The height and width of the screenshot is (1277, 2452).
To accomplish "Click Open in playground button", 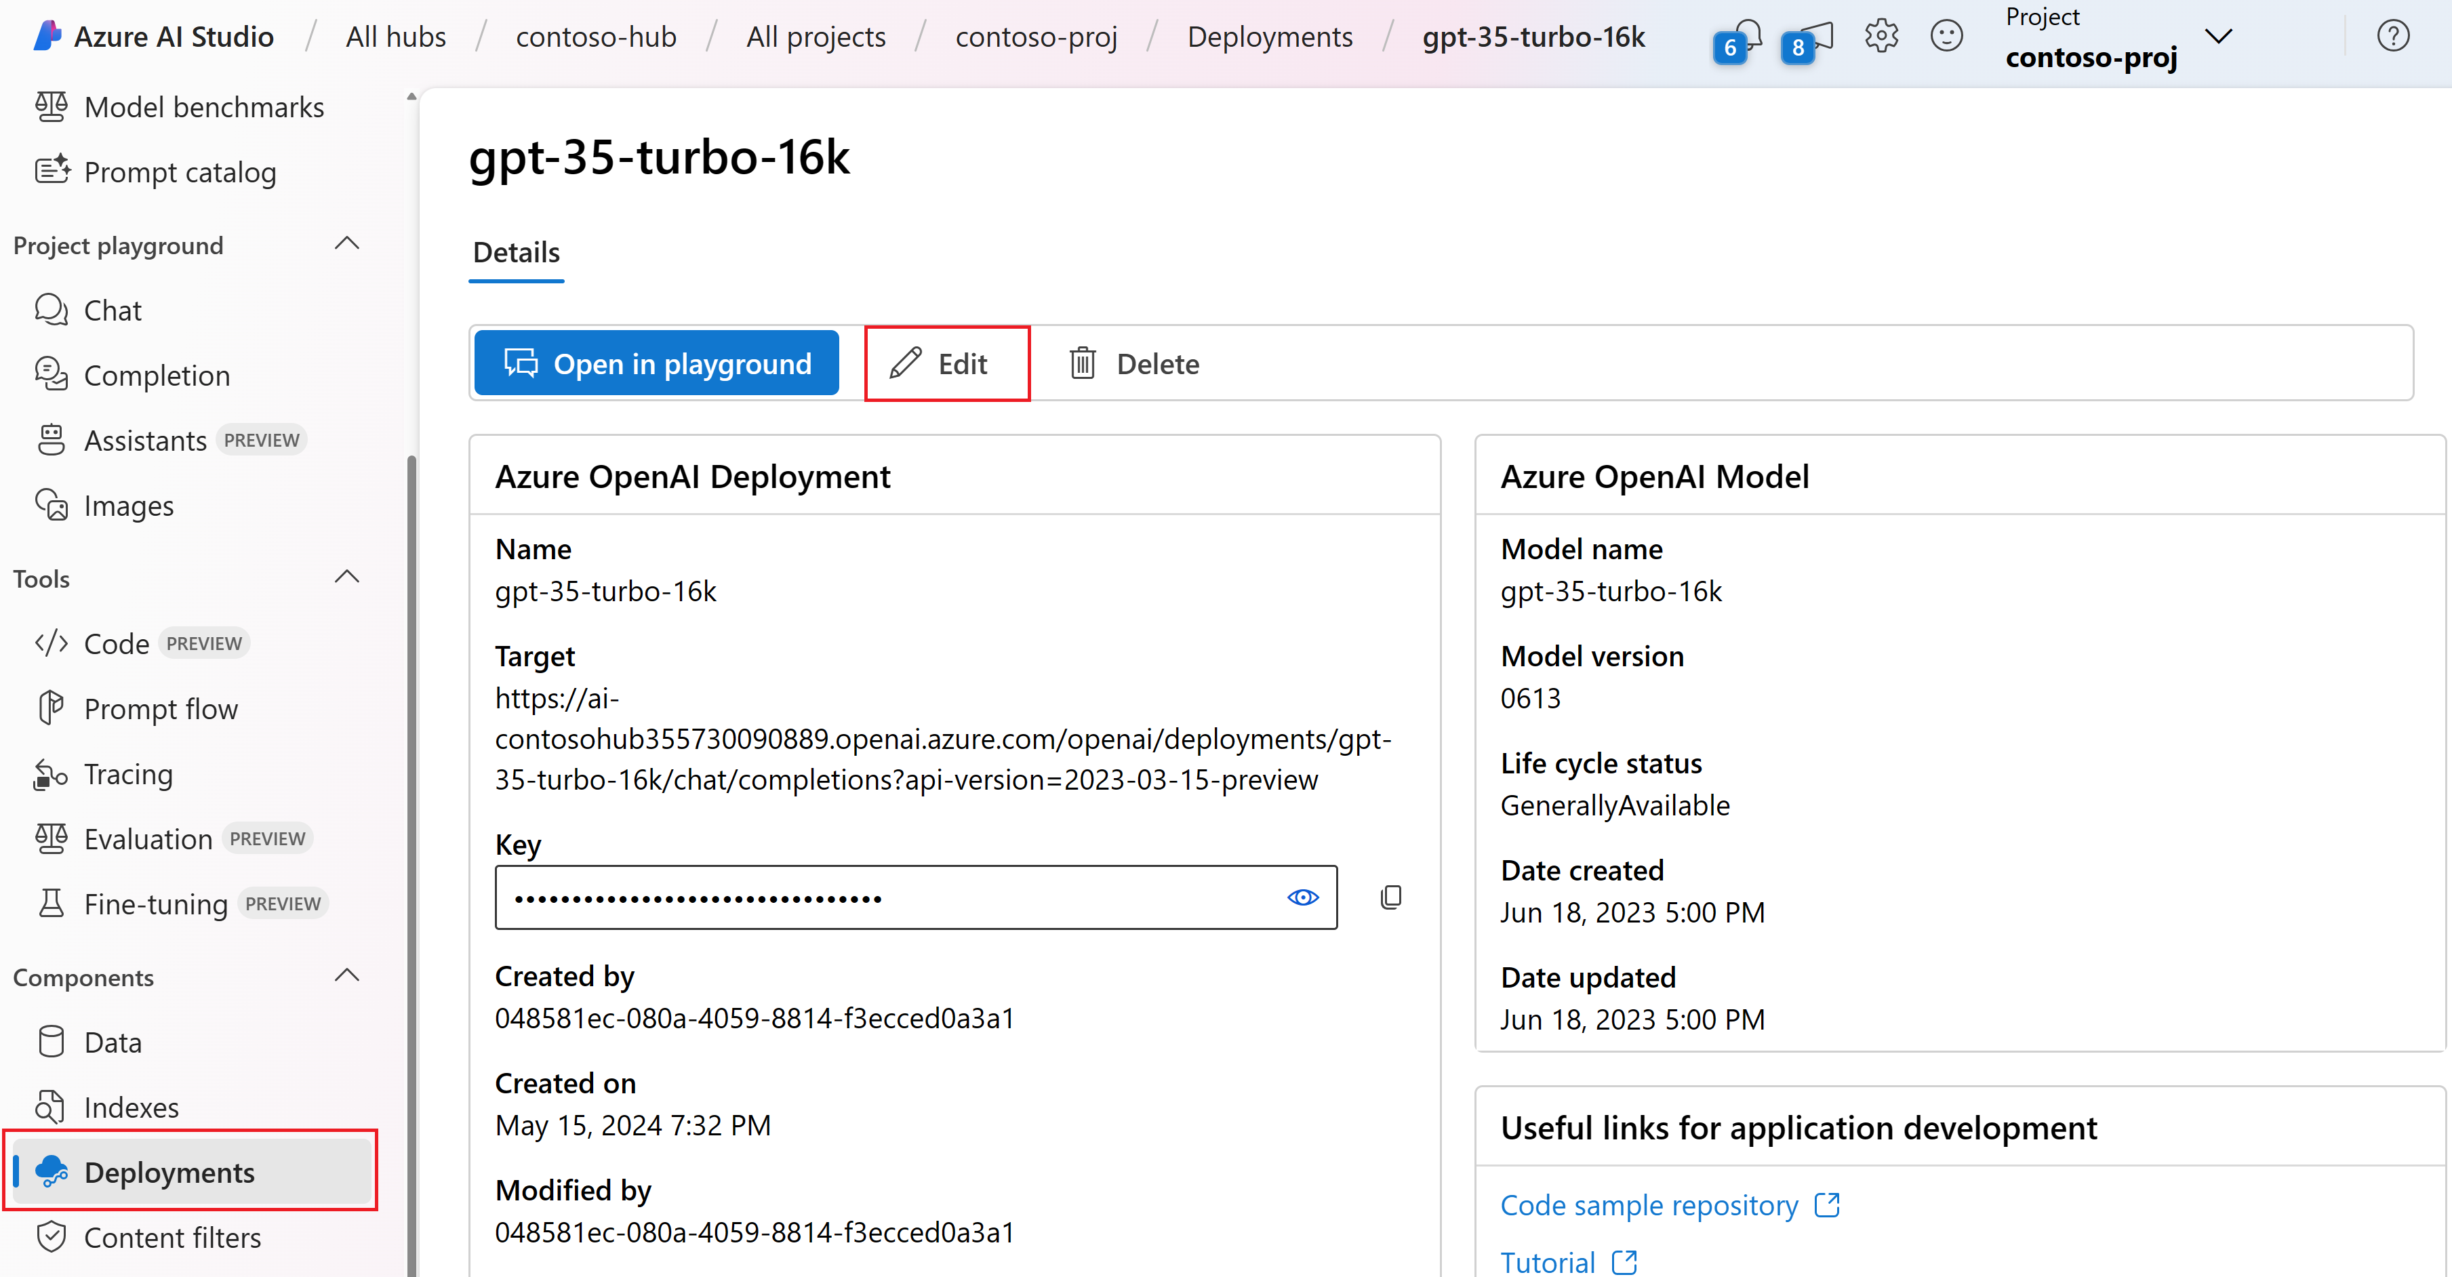I will pyautogui.click(x=657, y=363).
